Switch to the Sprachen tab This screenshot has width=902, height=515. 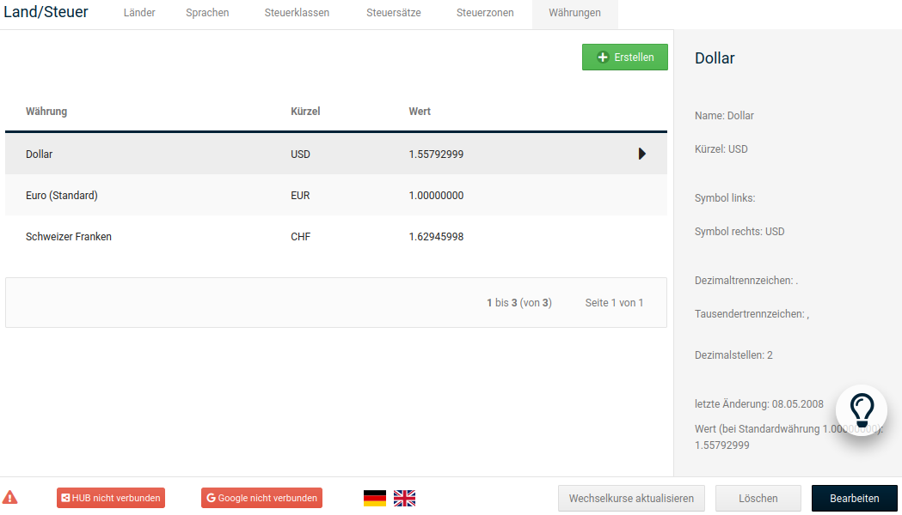point(207,13)
